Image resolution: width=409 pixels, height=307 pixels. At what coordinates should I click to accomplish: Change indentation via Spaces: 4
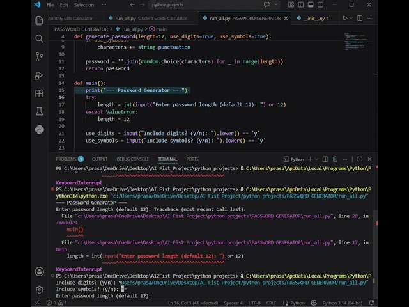233,303
